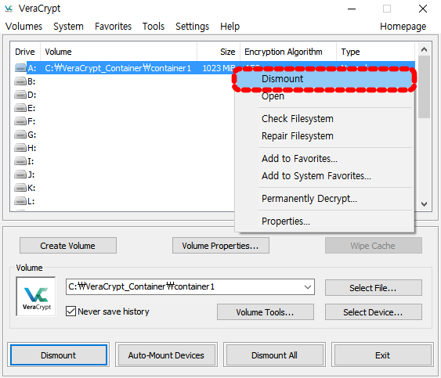Click the Auto-Mount Devices button
Screen dimensions: 441x378
(166, 355)
